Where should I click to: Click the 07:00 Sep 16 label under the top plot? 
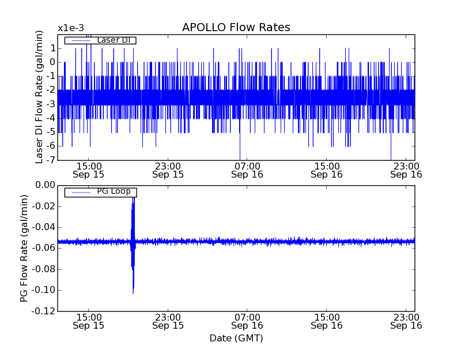point(247,170)
